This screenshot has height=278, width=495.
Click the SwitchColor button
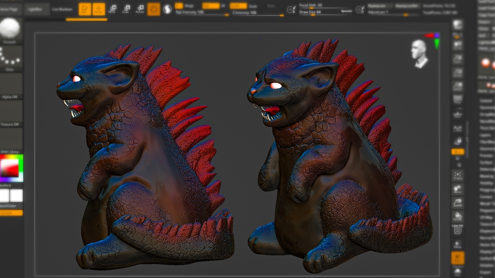11,206
